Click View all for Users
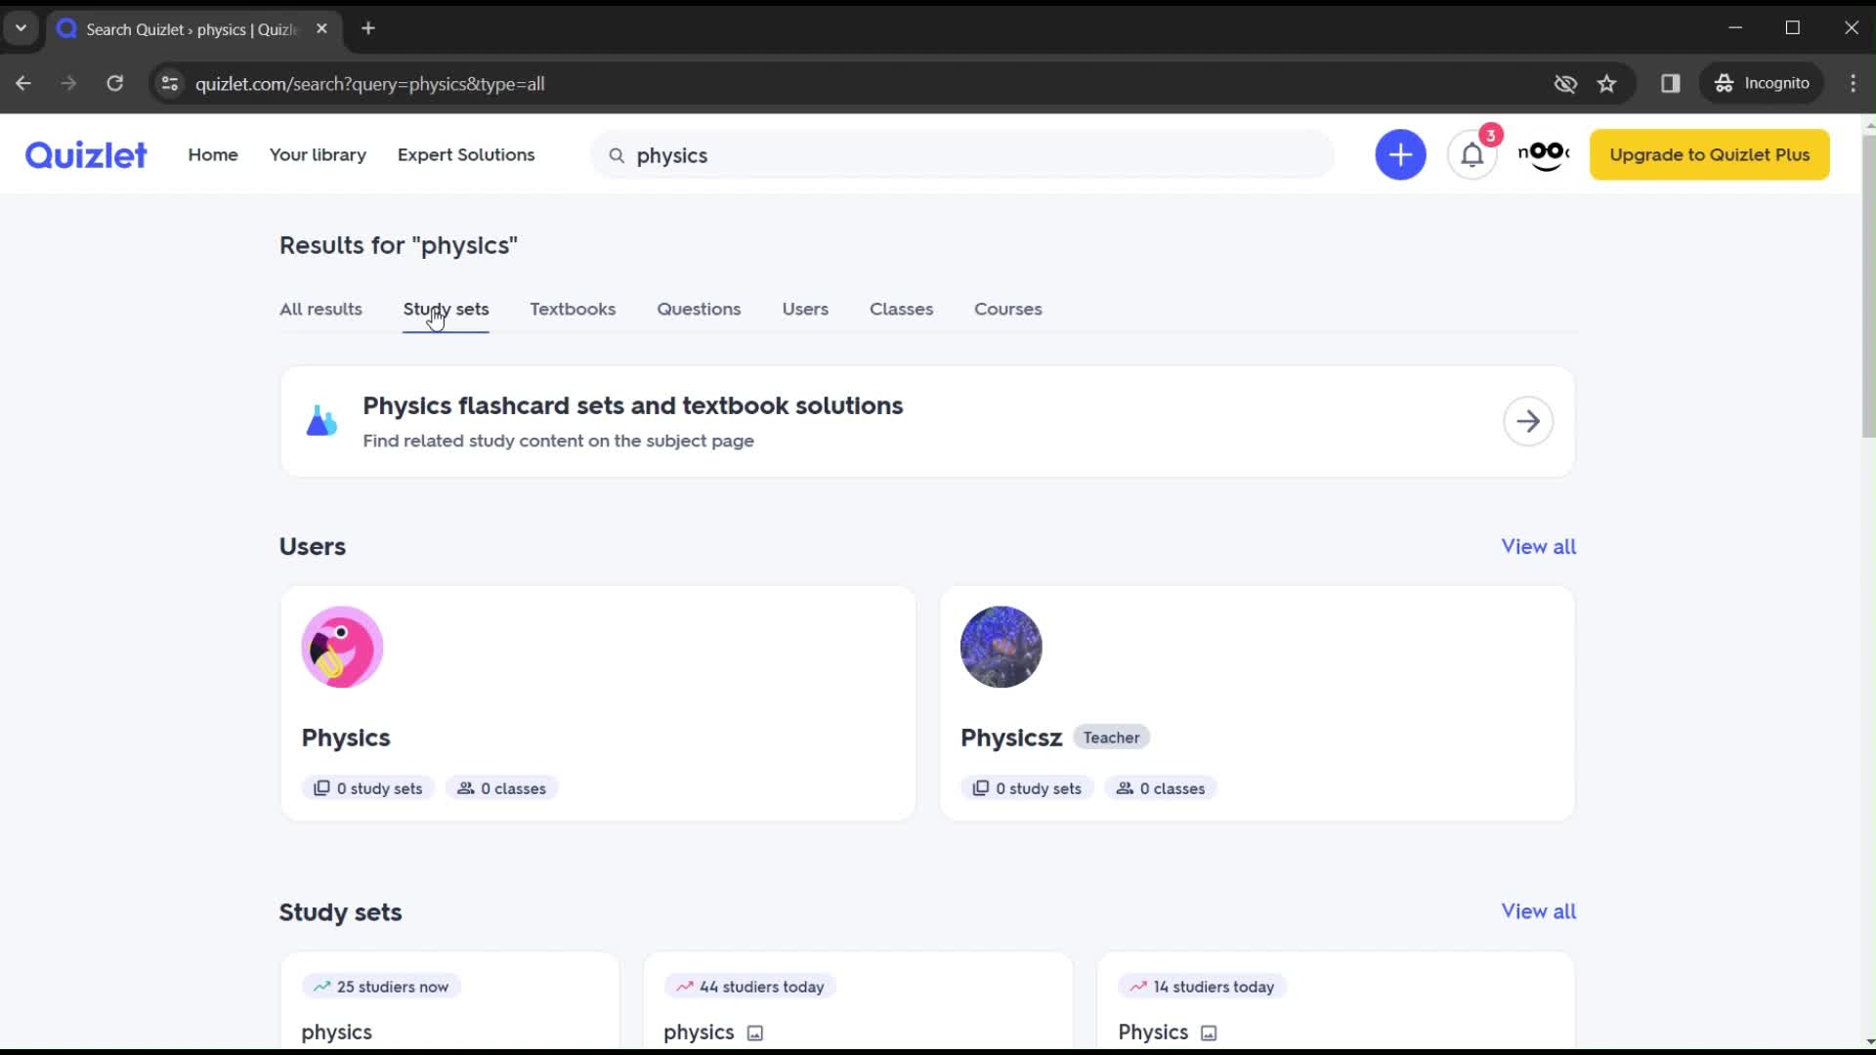Screen dimensions: 1876x1055 tap(1538, 546)
